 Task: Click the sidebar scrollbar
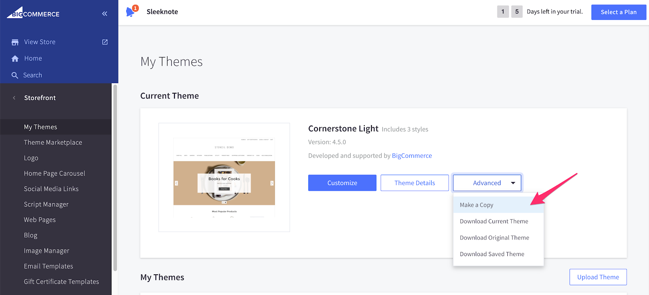(115, 177)
